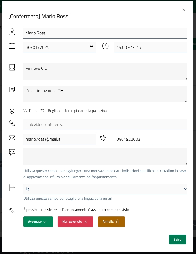
Task: Mark appointment as Avvenuto
Action: (38, 222)
